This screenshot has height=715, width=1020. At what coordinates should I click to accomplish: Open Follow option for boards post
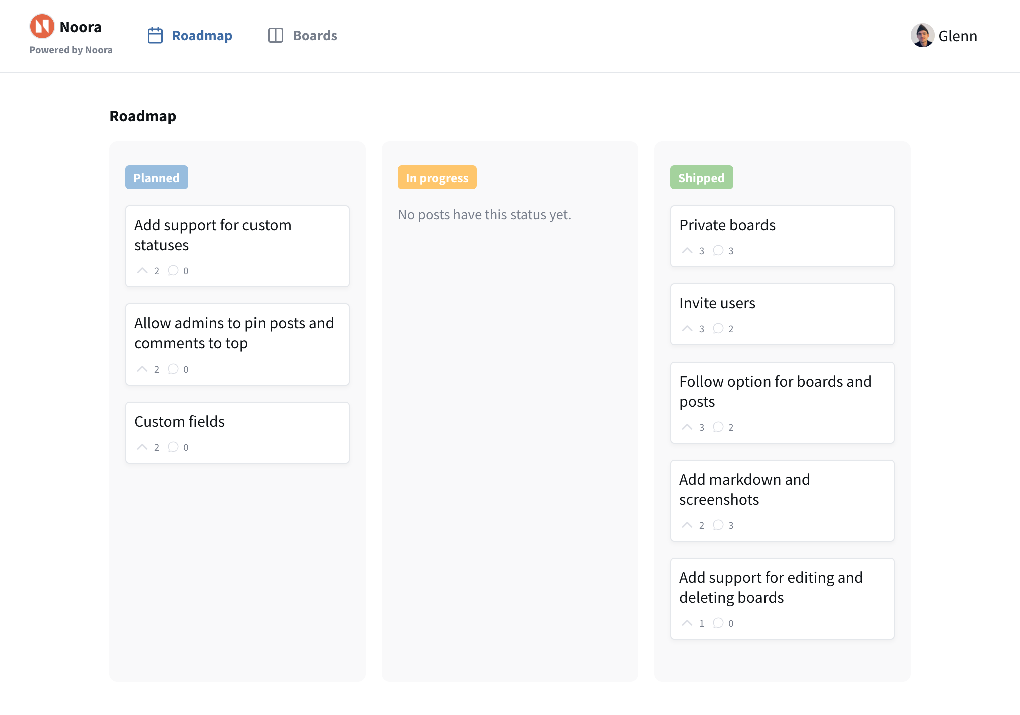click(775, 392)
